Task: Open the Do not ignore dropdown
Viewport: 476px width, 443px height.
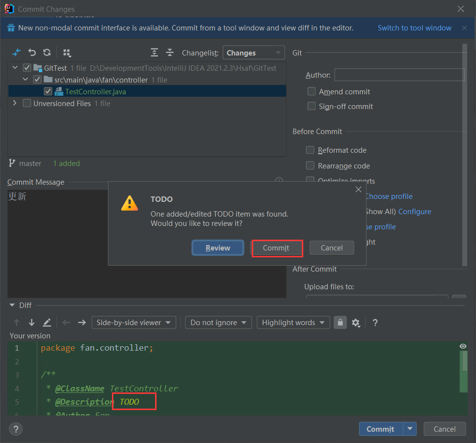Action: [x=218, y=322]
